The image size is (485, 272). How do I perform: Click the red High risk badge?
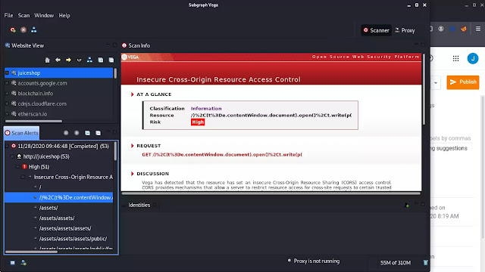[x=198, y=122]
